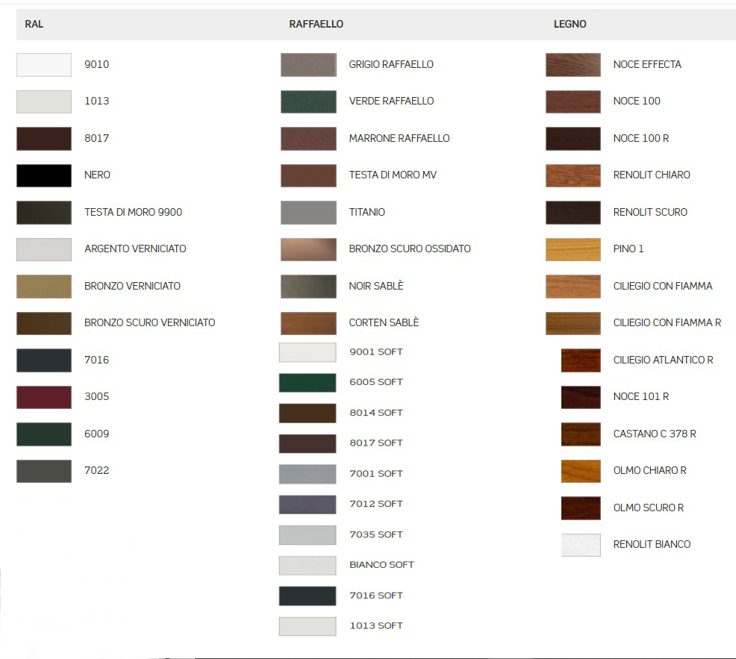Click the 'GRIGIO RAFFAELLO' label
Viewport: 736px width, 659px height.
391,64
